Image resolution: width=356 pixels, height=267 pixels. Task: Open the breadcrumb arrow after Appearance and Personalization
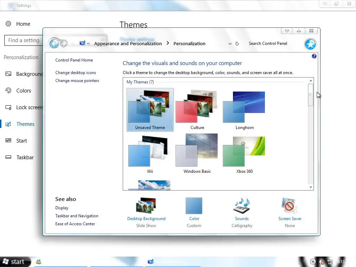pos(168,43)
